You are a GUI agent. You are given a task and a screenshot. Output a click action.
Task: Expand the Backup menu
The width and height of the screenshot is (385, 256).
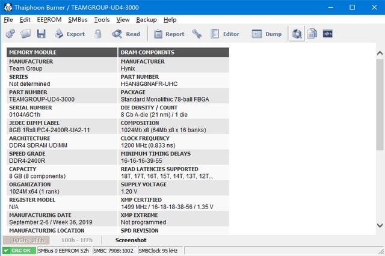146,19
